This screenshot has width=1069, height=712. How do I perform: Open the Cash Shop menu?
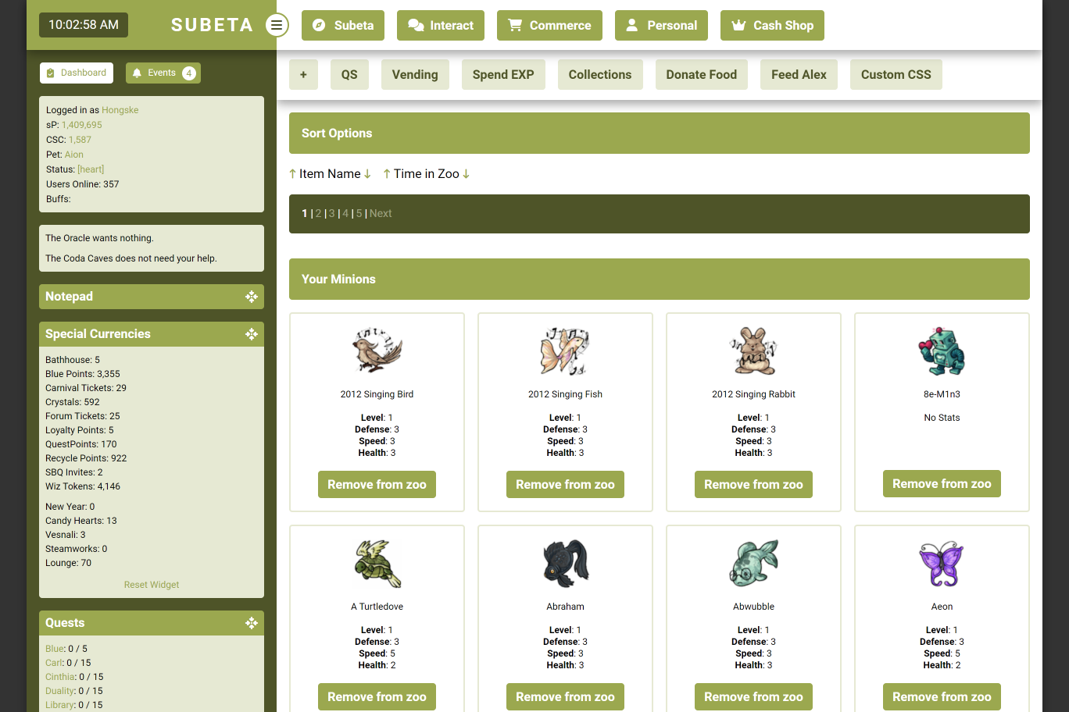(x=772, y=25)
